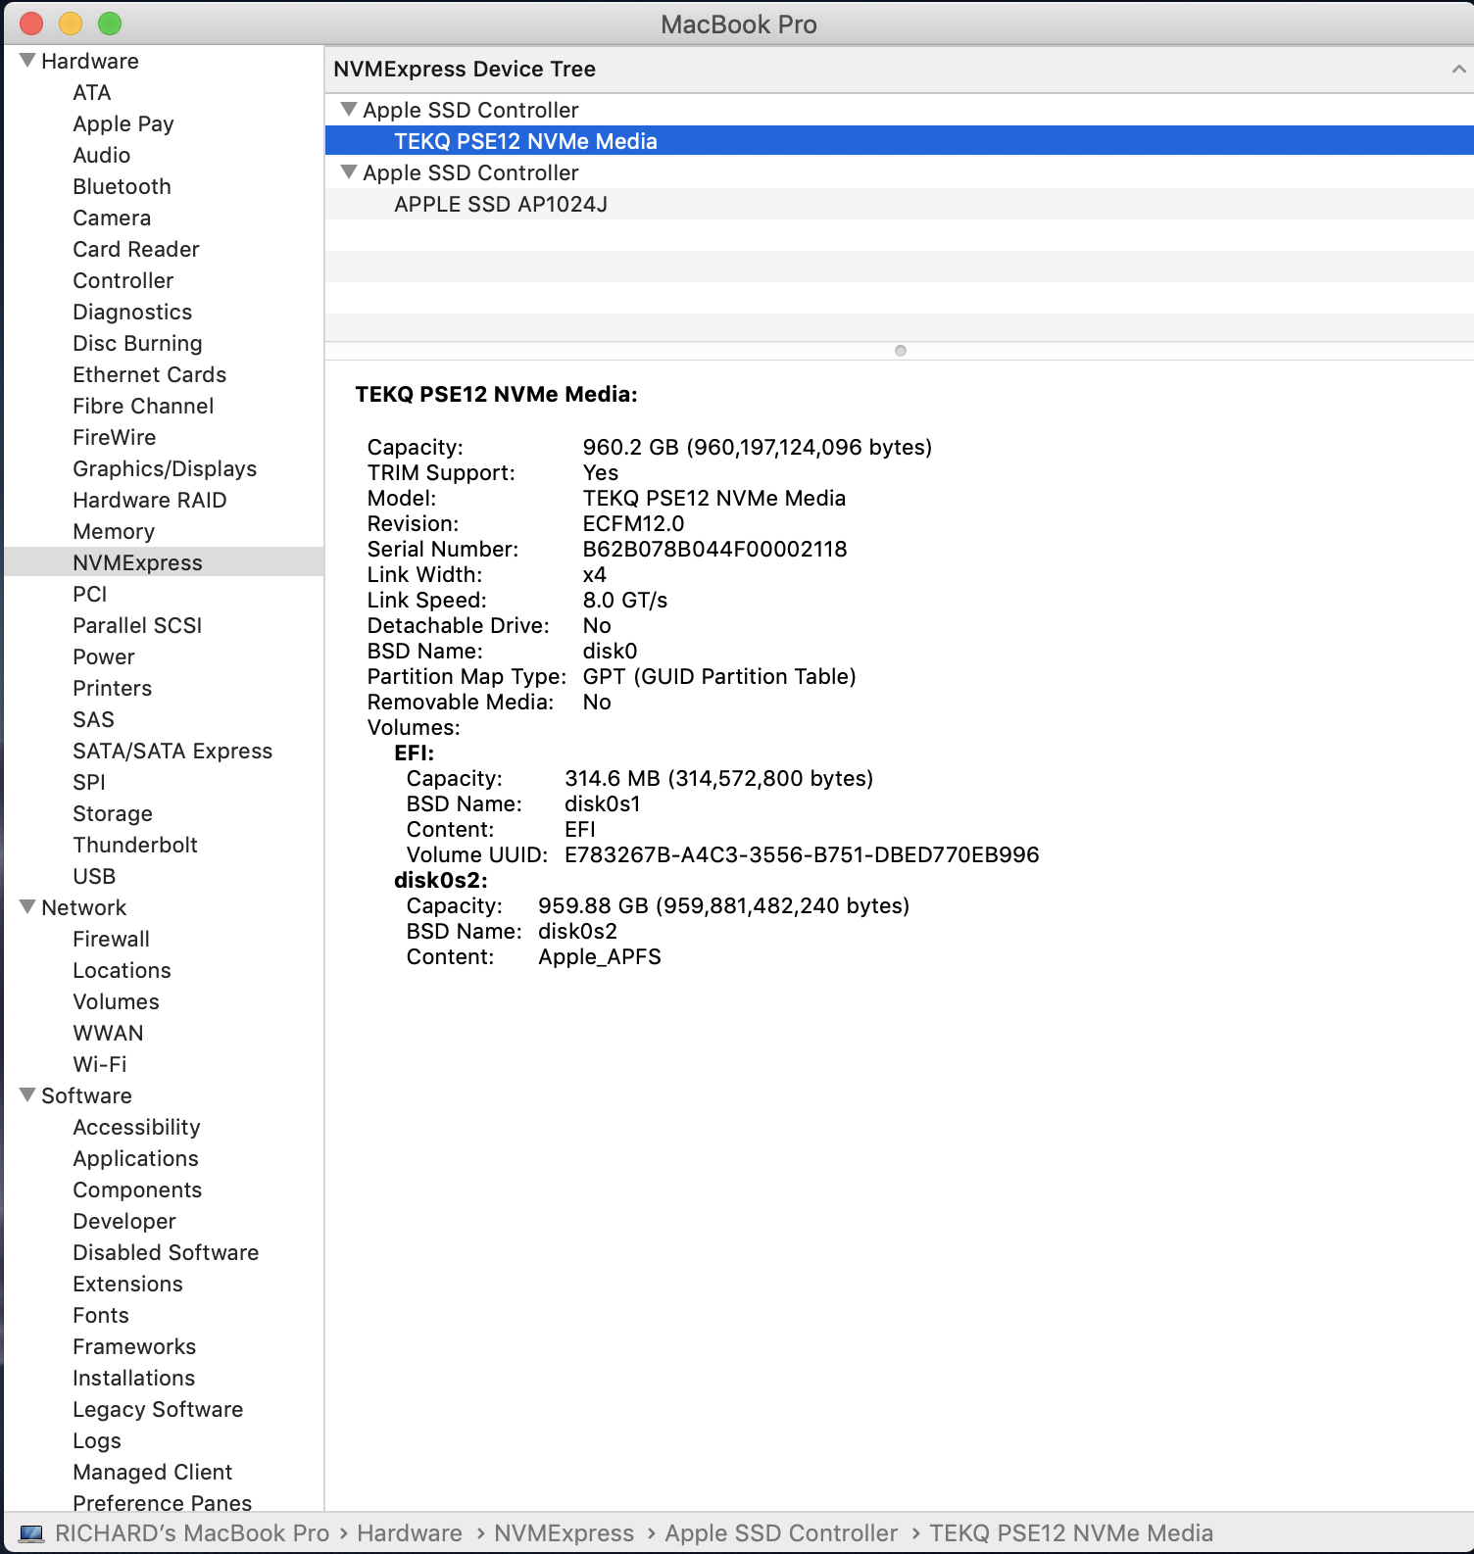
Task: Toggle NVMExpress Device Tree sort arrow
Action: click(1458, 69)
